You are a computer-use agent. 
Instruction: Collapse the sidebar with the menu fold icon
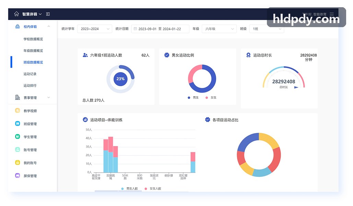point(48,14)
